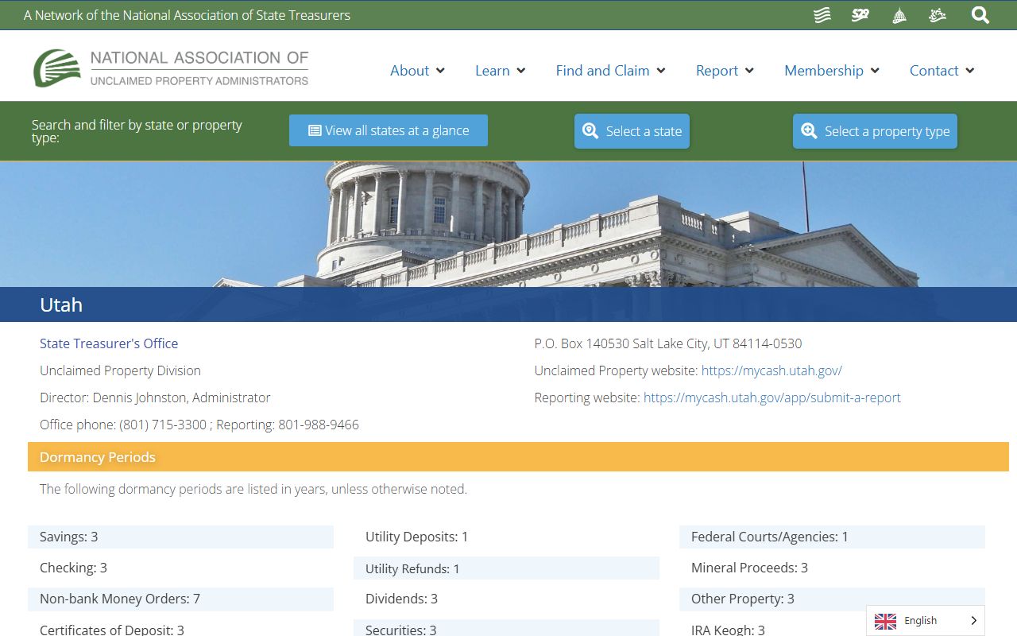Screen dimensions: 1017x636
Task: Click the Utah state heading
Action: (61, 304)
